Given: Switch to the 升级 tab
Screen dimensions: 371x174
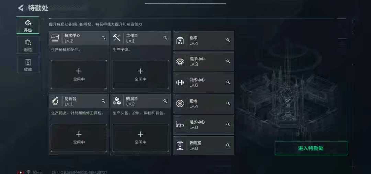Looking at the screenshot, I should (x=28, y=25).
